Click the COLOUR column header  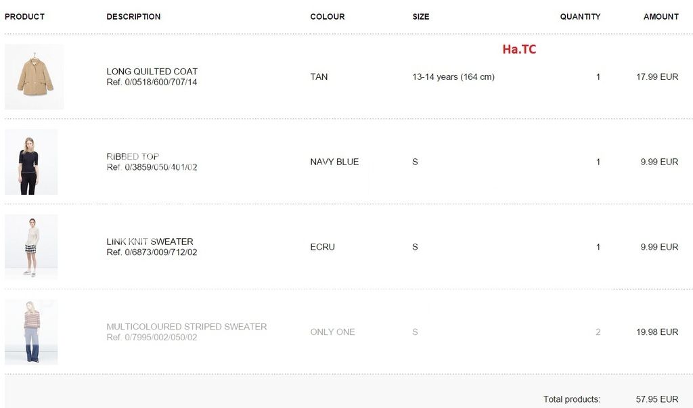[x=327, y=16]
